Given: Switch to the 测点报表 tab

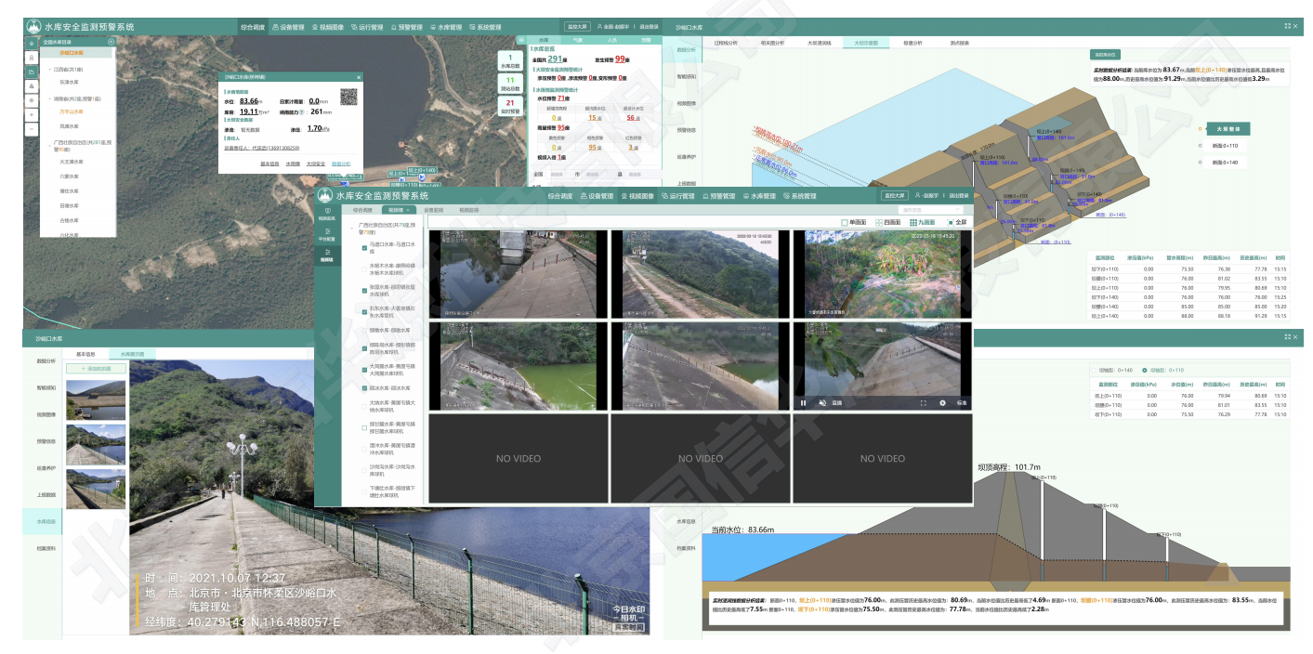Looking at the screenshot, I should tap(960, 43).
